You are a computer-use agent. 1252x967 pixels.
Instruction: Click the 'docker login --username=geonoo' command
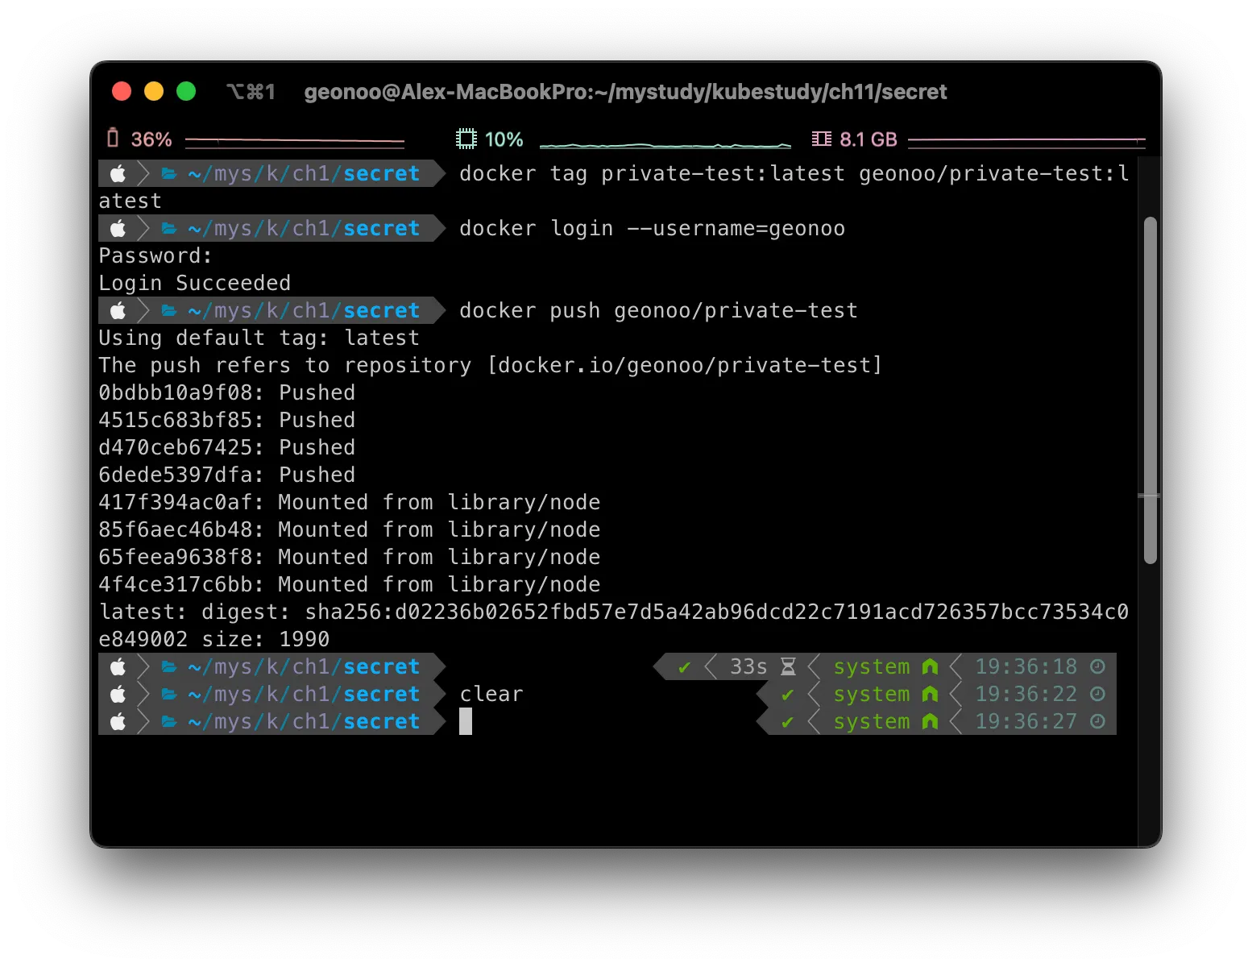[x=652, y=228]
